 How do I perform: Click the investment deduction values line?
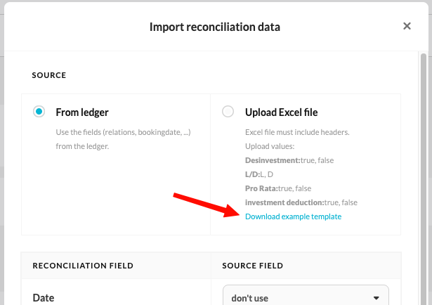[x=301, y=202]
